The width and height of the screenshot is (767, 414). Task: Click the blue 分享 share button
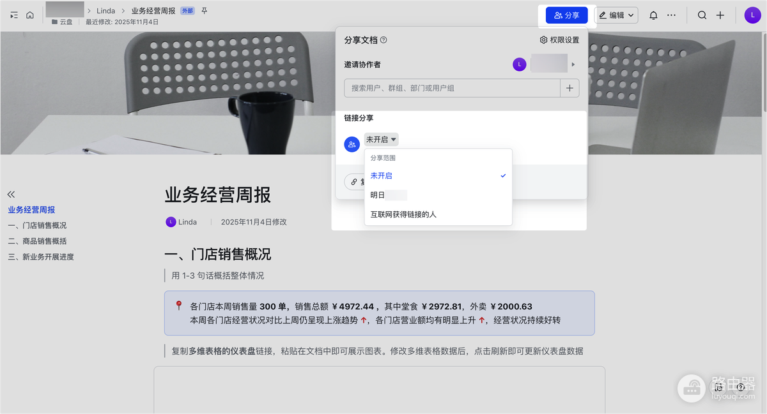567,15
